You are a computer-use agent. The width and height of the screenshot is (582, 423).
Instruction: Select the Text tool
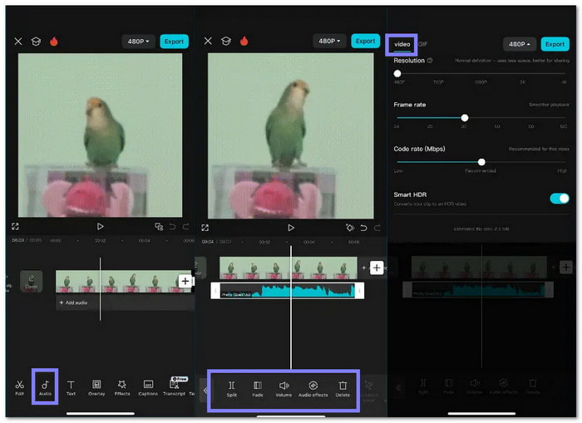pyautogui.click(x=71, y=387)
